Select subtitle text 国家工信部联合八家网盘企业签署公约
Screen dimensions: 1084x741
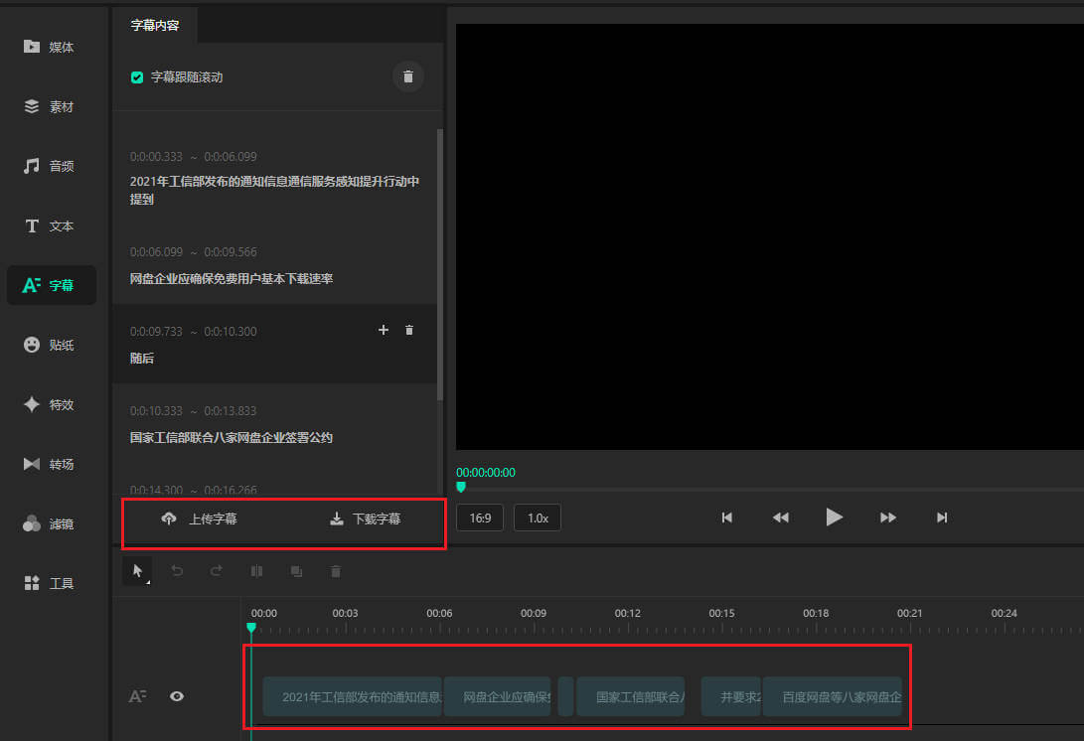coord(232,438)
